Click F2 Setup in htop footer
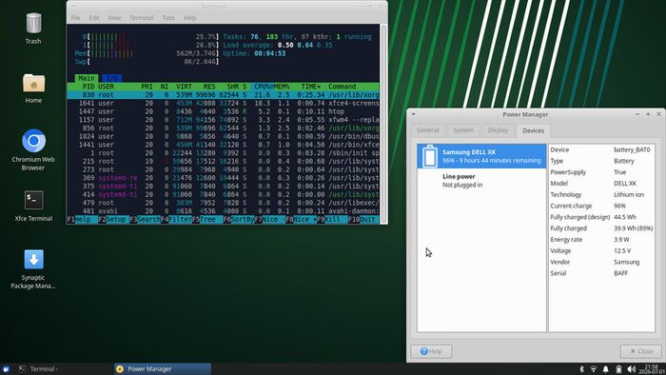Screen dimensions: 666x375 [113, 219]
